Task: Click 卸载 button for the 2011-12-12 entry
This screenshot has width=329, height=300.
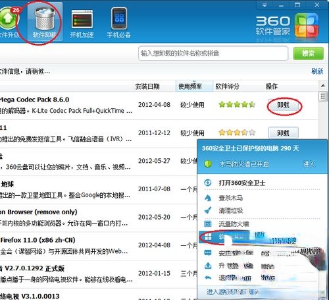Action: click(x=284, y=133)
